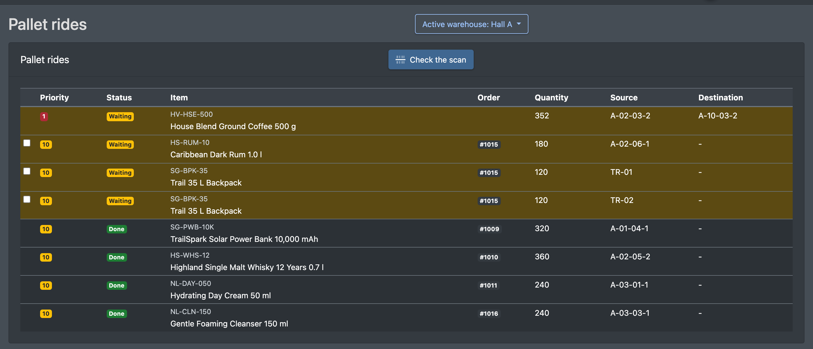Image resolution: width=813 pixels, height=349 pixels.
Task: Open order #1015 badge on the TR-01 row
Action: click(x=489, y=173)
